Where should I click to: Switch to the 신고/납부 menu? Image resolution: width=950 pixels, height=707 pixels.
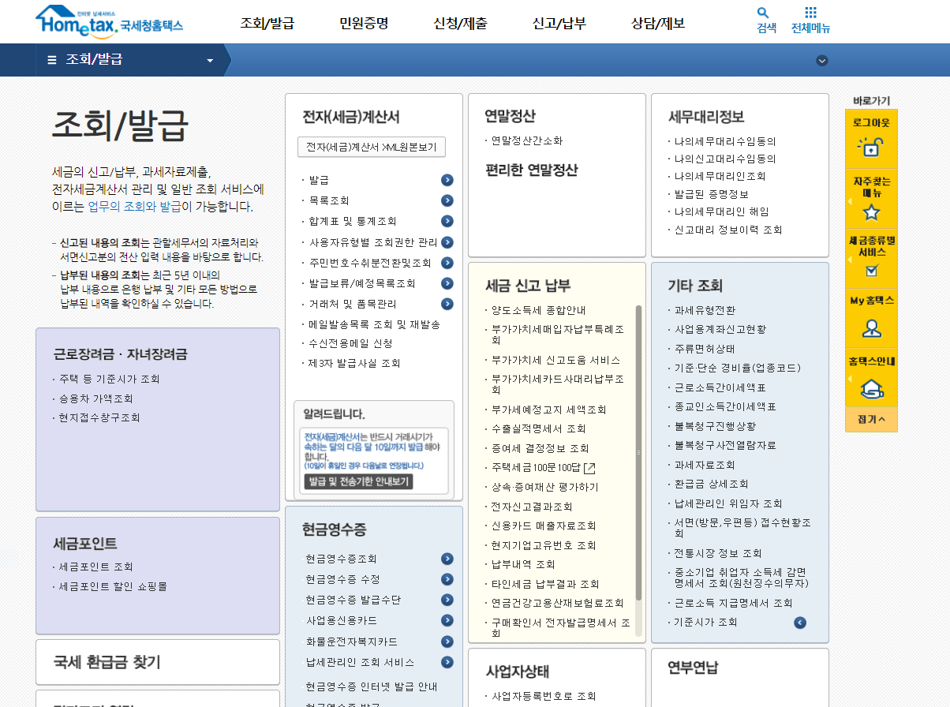coord(559,24)
